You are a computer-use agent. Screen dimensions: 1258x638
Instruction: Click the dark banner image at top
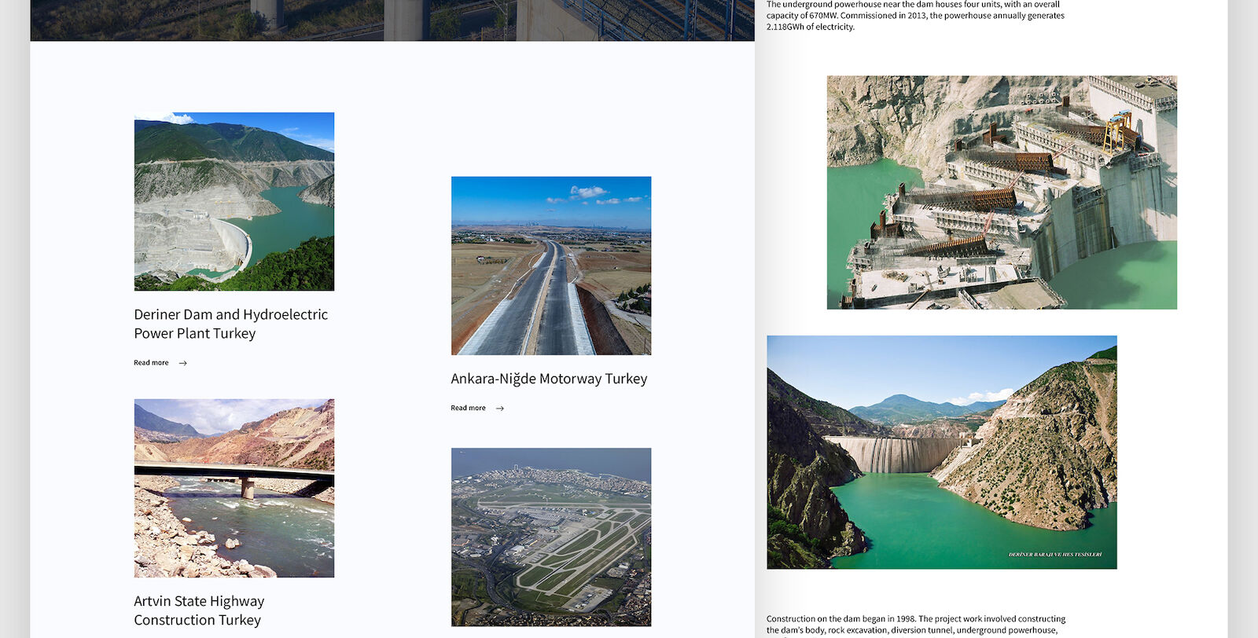[x=392, y=20]
